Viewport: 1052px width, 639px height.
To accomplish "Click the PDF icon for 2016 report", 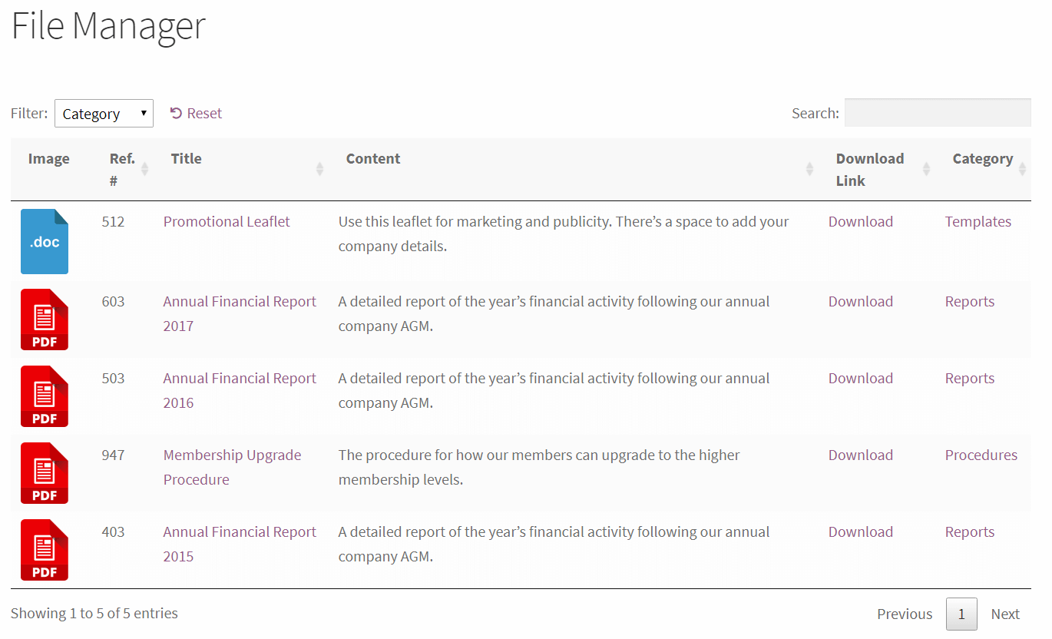I will [45, 396].
